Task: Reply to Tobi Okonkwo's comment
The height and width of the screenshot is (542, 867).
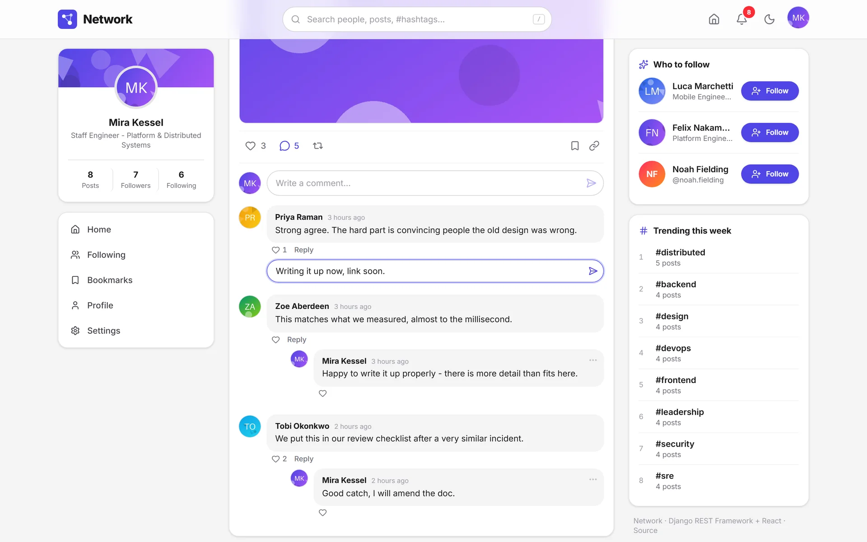Action: (303, 459)
